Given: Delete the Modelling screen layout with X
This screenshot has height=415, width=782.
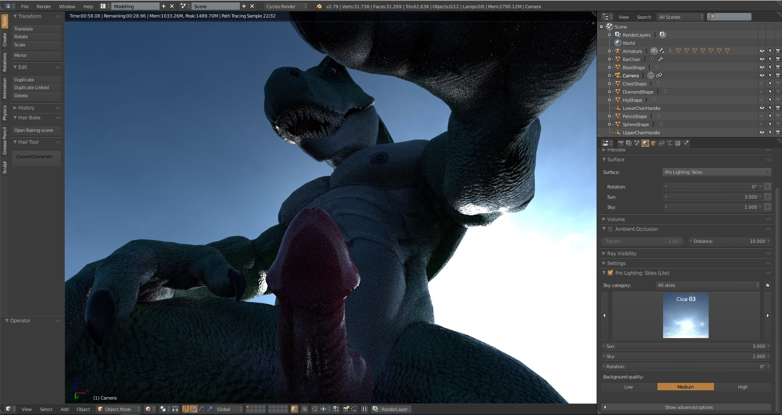Looking at the screenshot, I should click(x=172, y=6).
